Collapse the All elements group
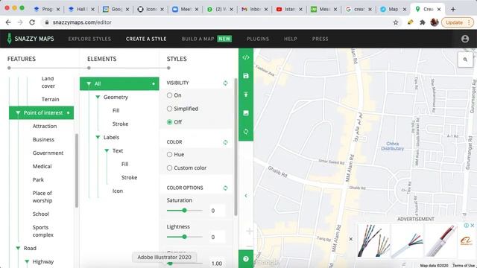 [89, 84]
